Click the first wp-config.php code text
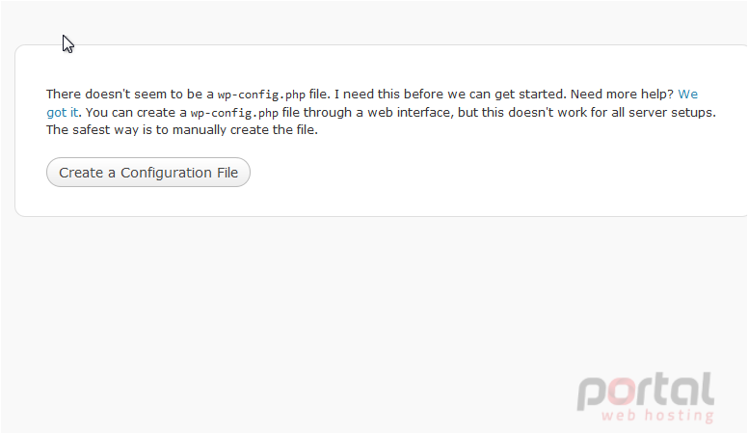The image size is (748, 434). pyautogui.click(x=261, y=95)
